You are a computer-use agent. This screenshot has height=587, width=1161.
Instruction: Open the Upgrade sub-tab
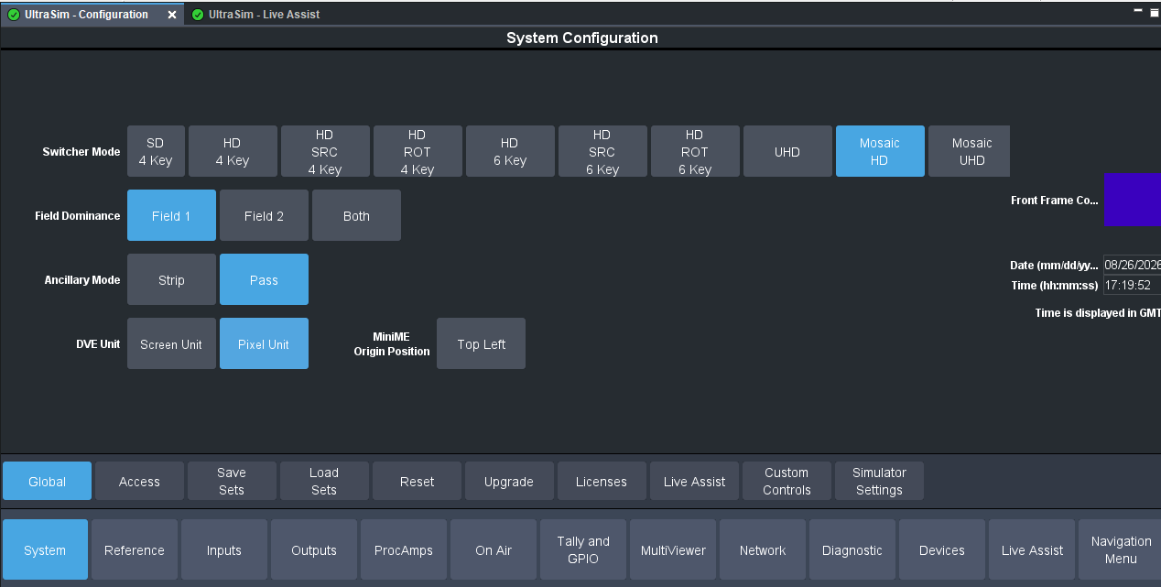click(509, 481)
